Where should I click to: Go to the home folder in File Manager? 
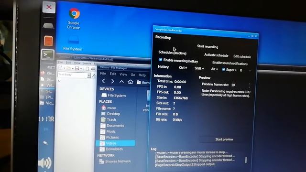(x=131, y=82)
